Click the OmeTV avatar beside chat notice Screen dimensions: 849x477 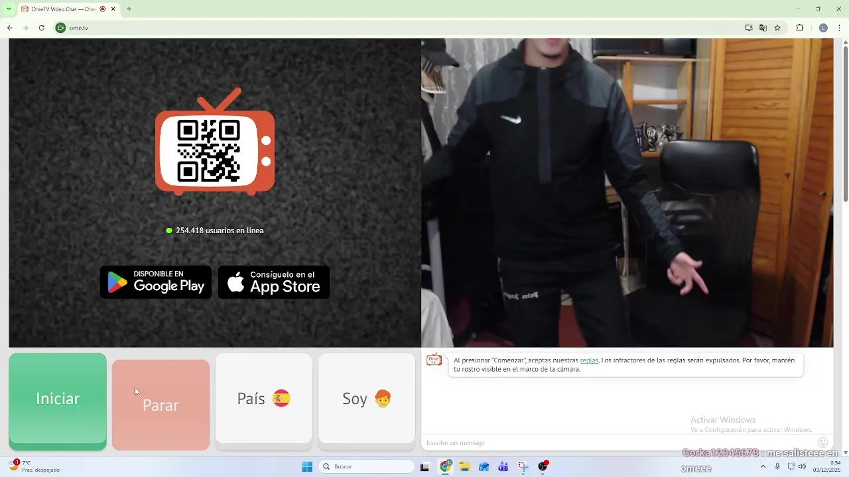[x=434, y=360]
